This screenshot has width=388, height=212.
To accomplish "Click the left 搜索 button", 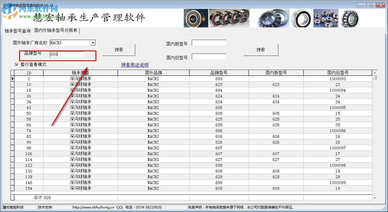I will [x=119, y=50].
